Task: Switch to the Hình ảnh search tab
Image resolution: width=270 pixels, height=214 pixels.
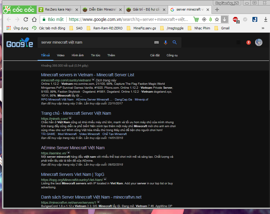Action: (x=78, y=55)
